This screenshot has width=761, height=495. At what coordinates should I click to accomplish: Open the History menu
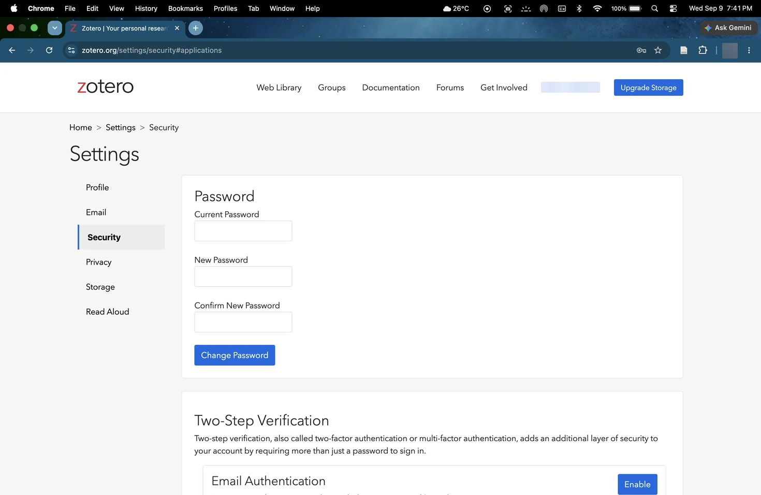coord(146,8)
